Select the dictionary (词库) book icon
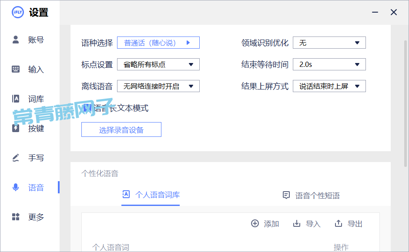Viewport: 409px width, 252px height. [16, 99]
